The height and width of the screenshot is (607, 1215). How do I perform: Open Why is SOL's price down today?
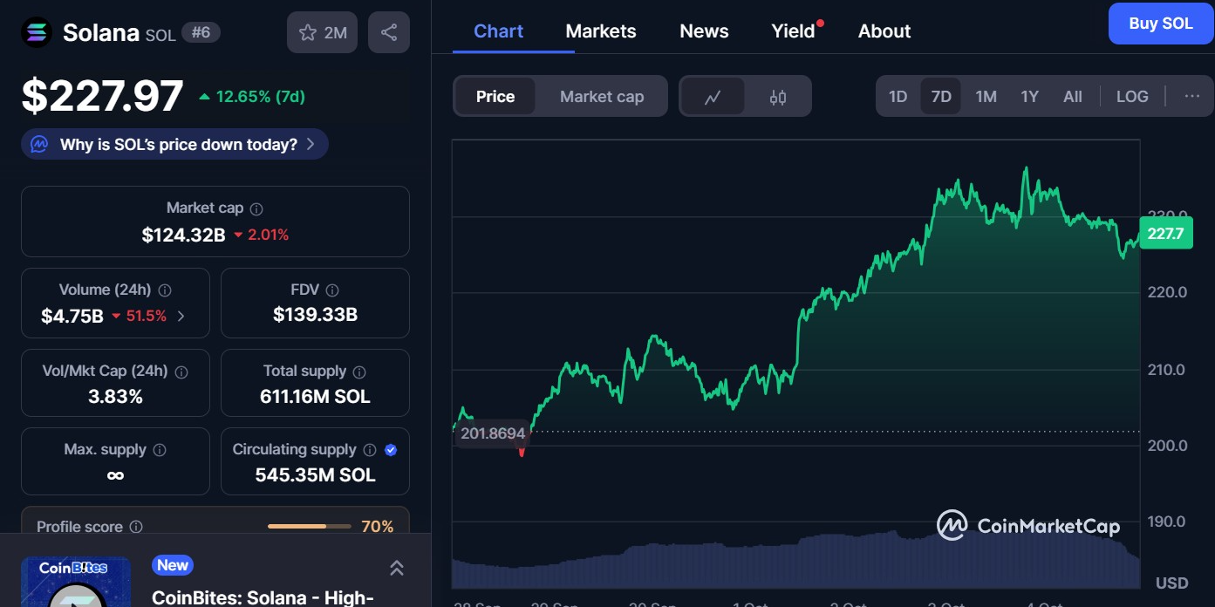(174, 145)
